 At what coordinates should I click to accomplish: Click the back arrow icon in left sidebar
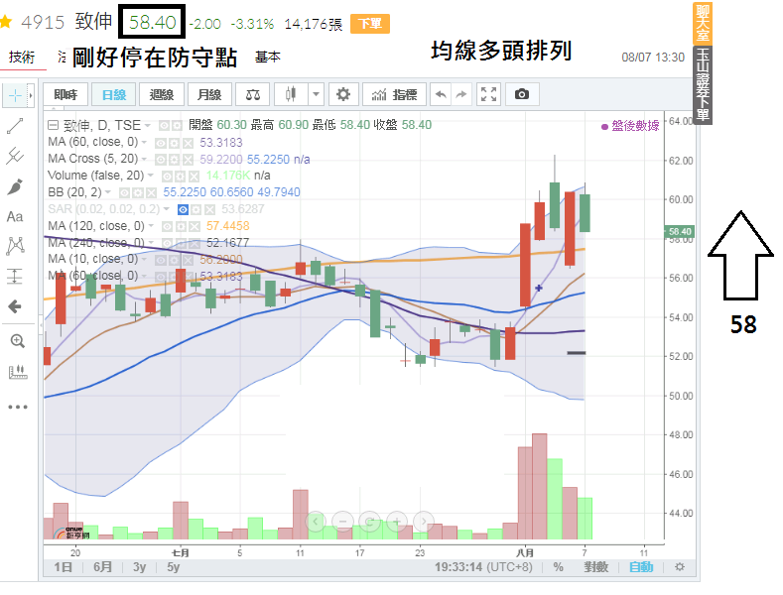(x=15, y=306)
